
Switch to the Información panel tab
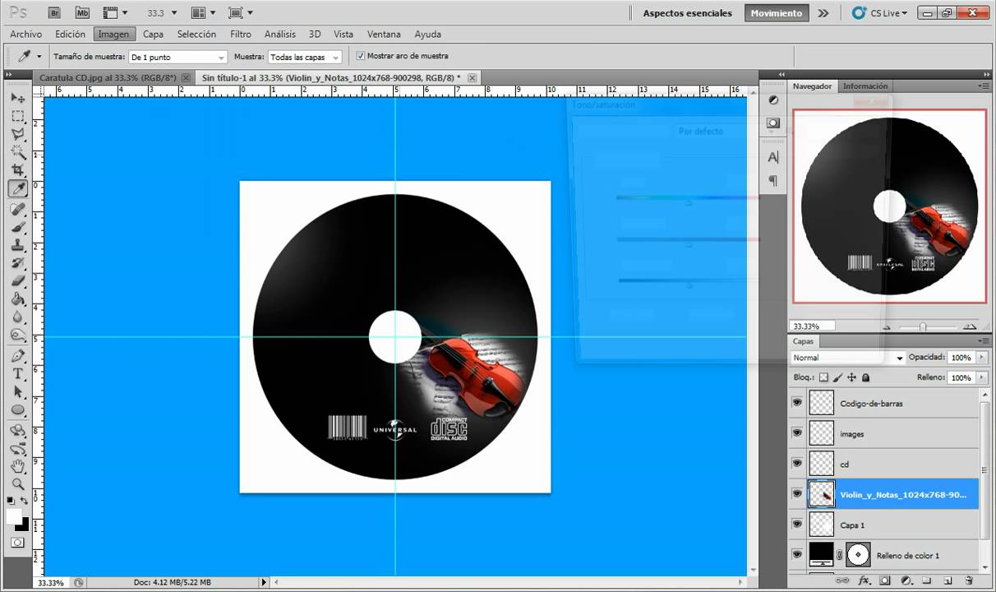(865, 86)
